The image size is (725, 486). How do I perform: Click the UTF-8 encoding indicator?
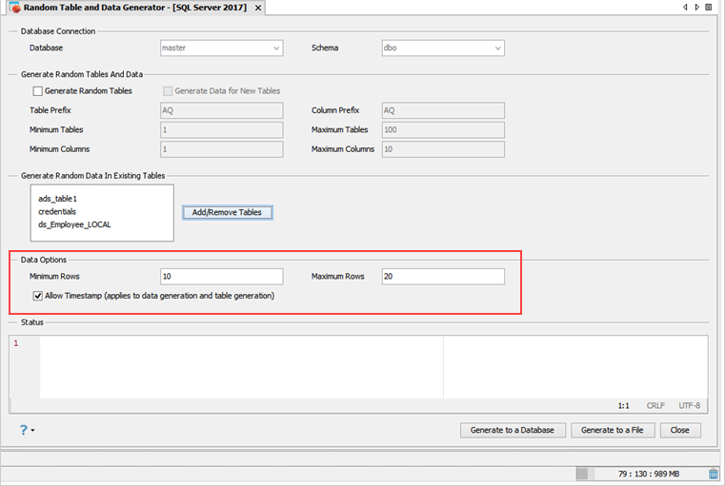689,406
